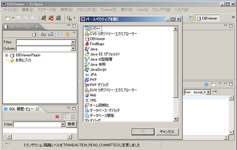Click the perspective list scrollbar thumb
The height and width of the screenshot is (150, 237).
point(175,64)
